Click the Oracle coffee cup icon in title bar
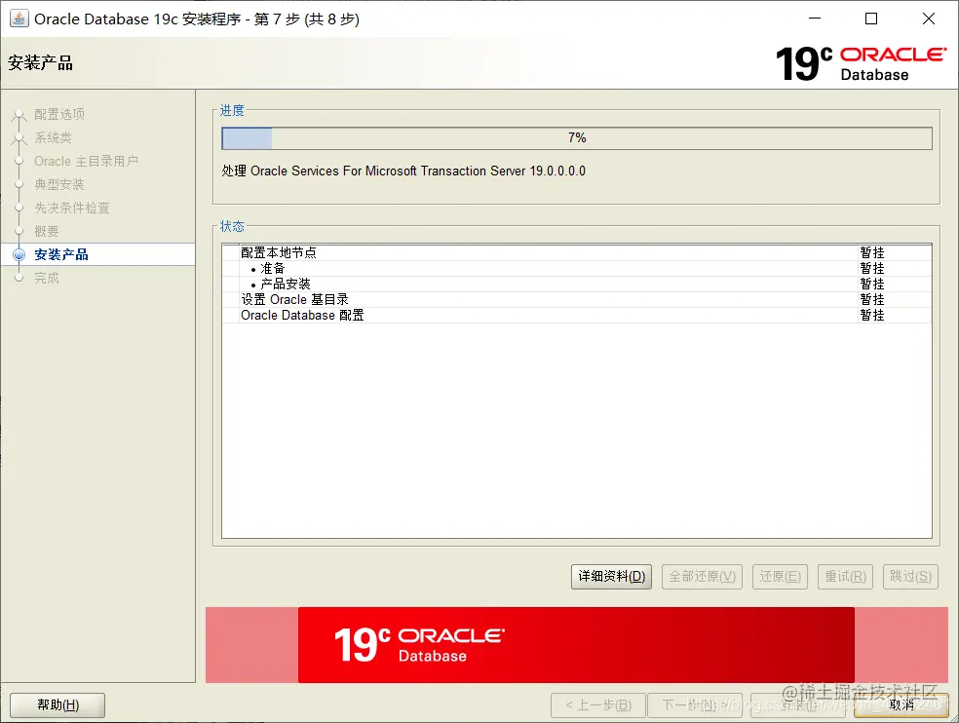Viewport: 959px width, 723px height. click(20, 18)
